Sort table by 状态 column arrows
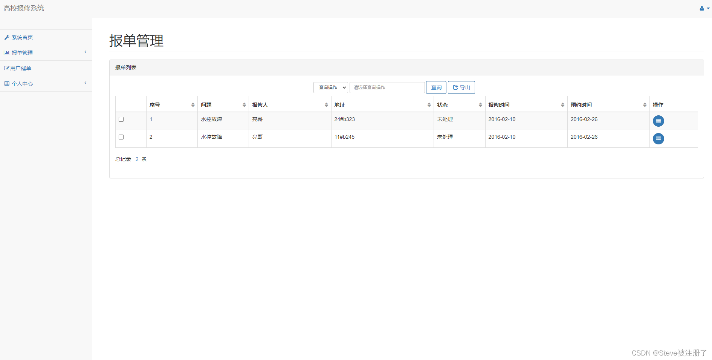712x360 pixels. [480, 105]
